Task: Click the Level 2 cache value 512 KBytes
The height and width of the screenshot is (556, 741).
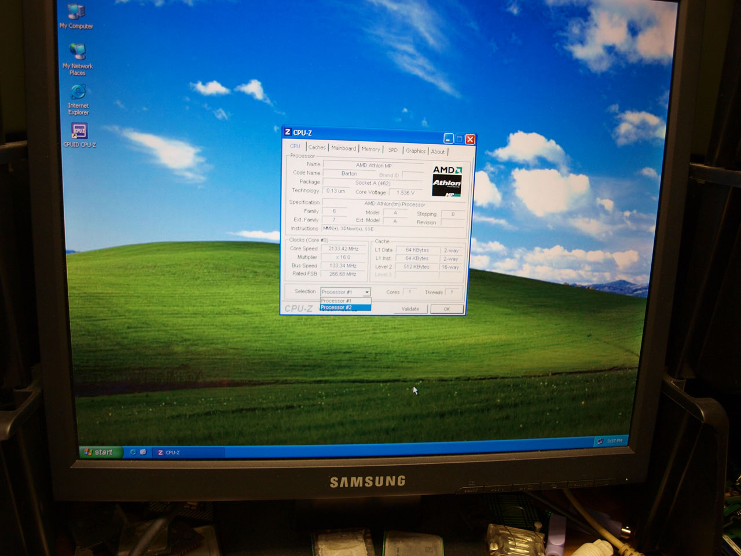Action: (x=417, y=267)
